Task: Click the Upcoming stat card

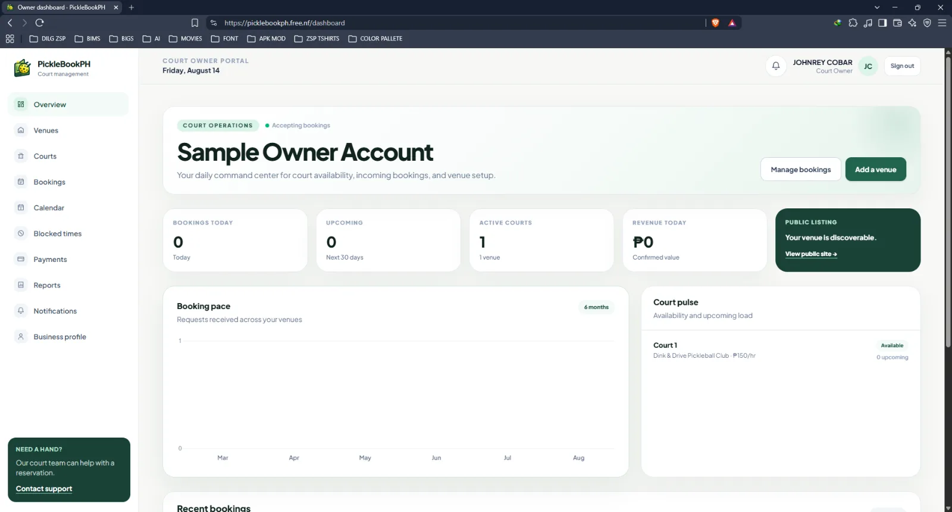Action: coord(388,240)
